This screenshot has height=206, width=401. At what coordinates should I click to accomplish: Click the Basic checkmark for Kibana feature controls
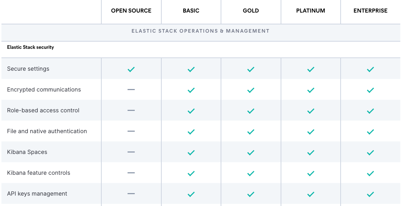pos(191,173)
